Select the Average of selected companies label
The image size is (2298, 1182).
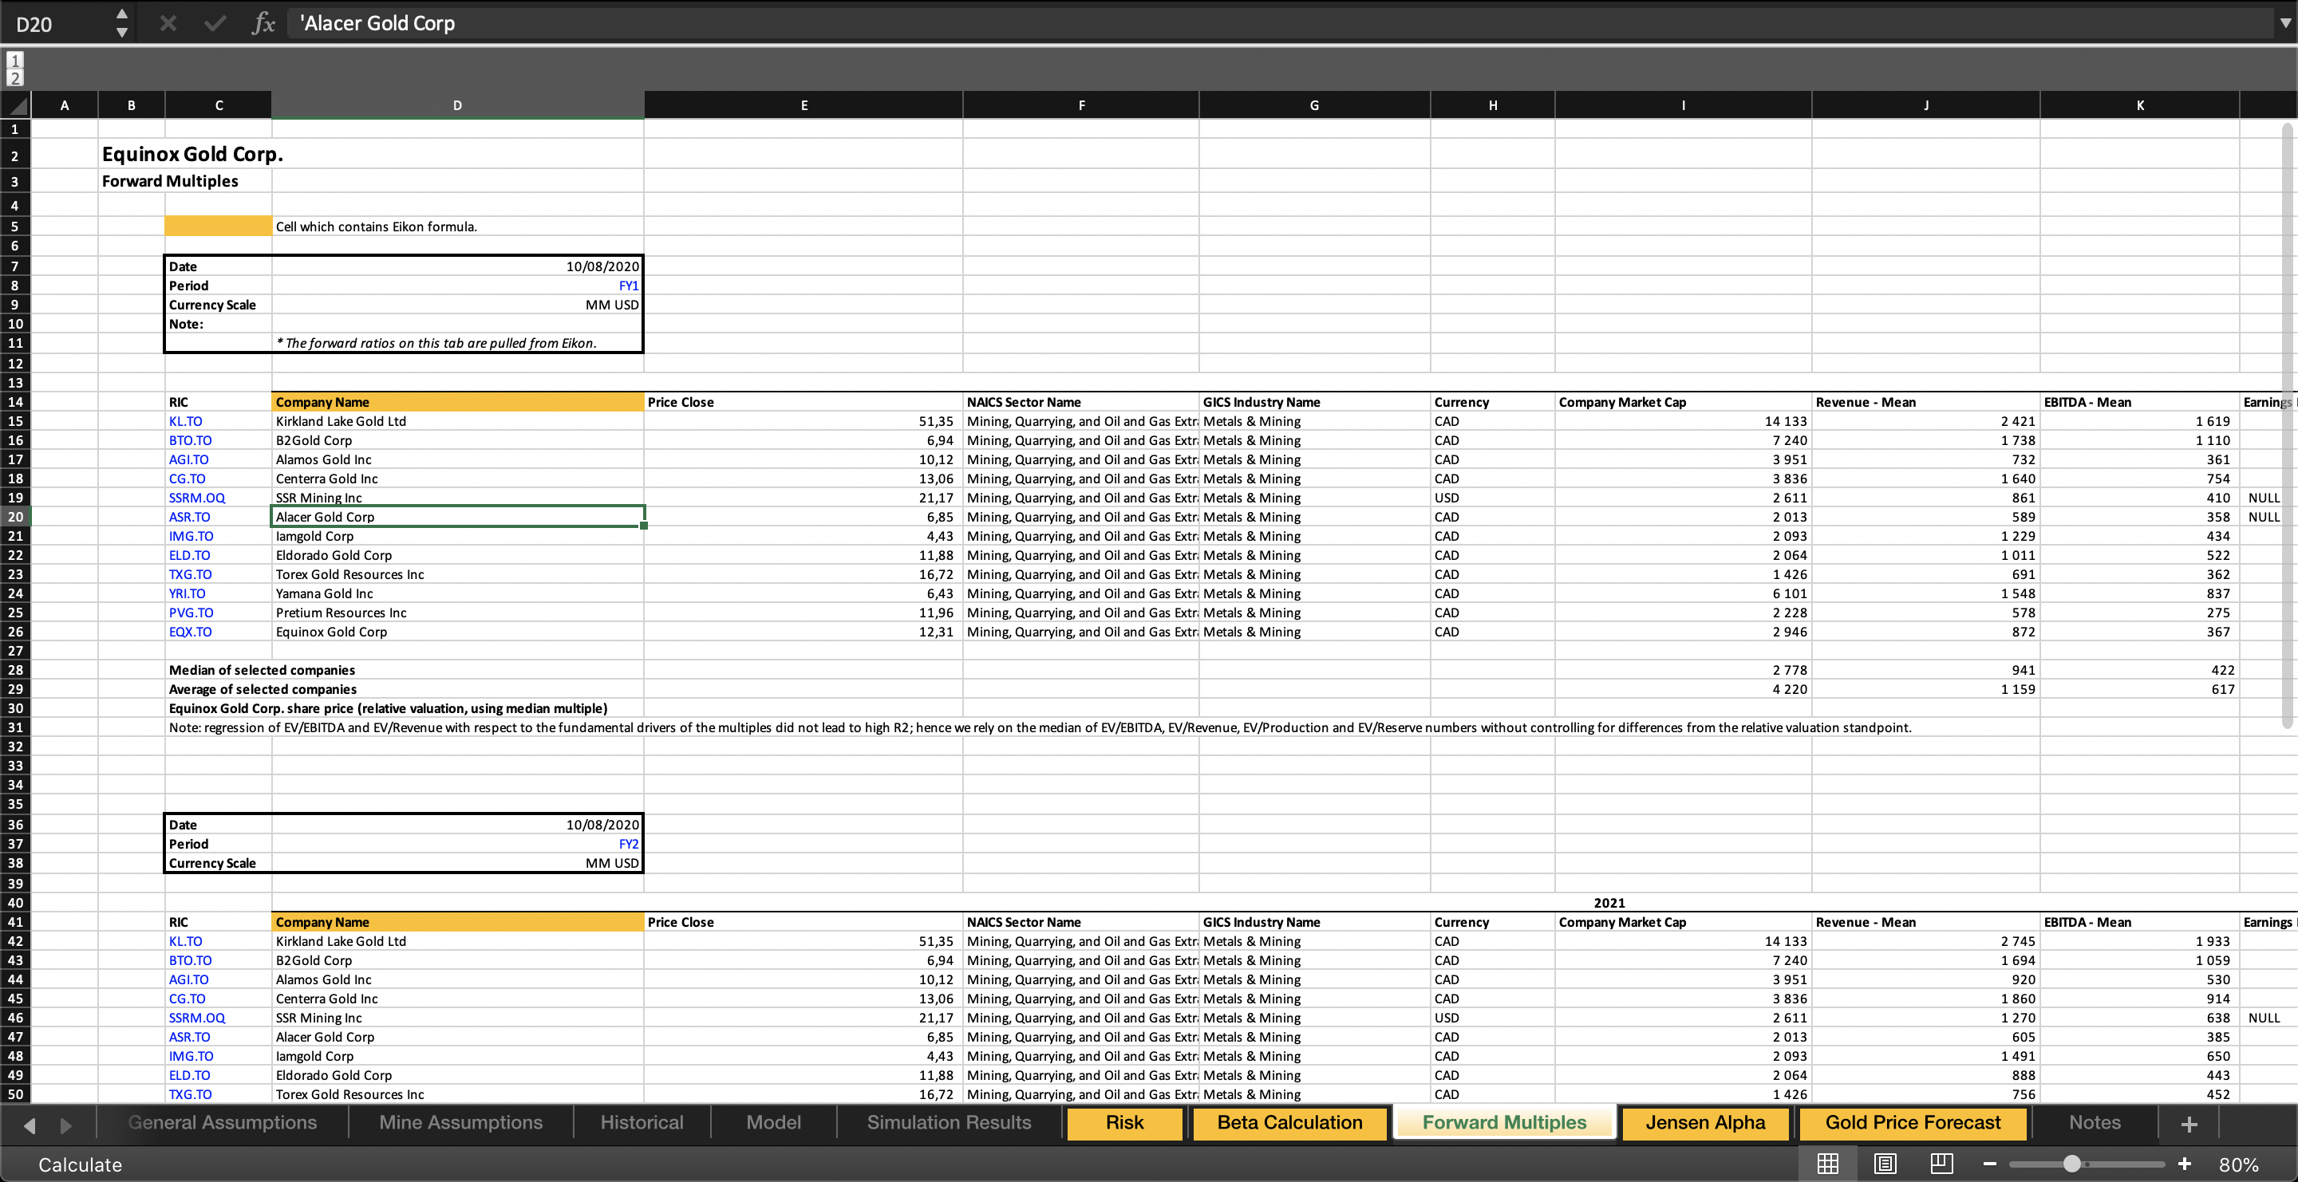[x=263, y=689]
